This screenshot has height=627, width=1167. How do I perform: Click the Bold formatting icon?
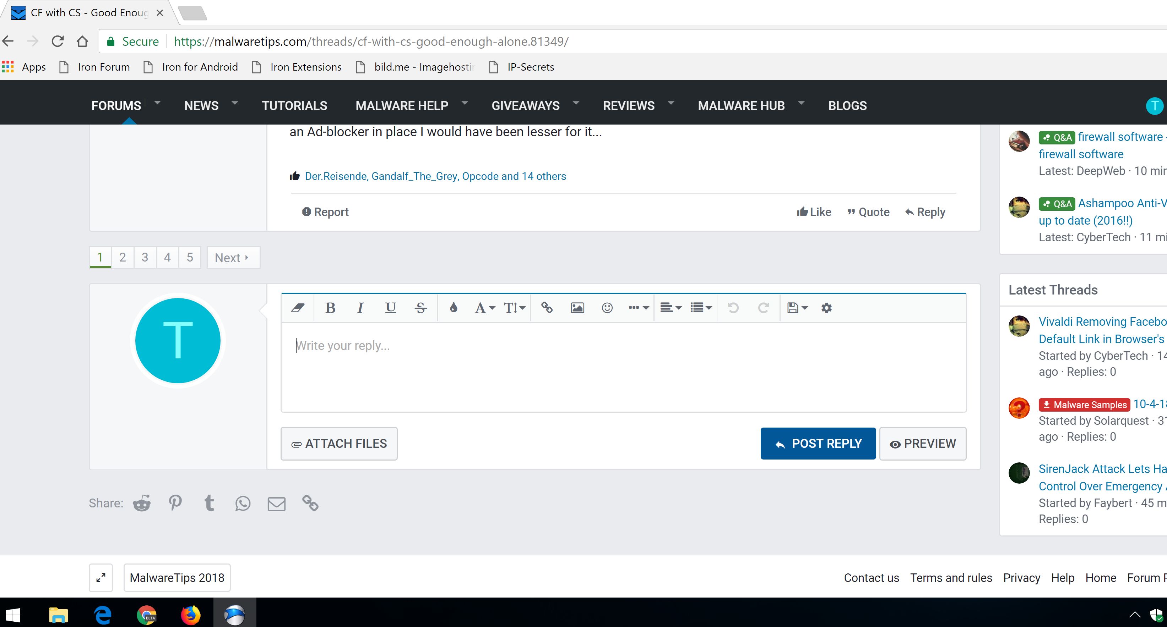pos(330,308)
